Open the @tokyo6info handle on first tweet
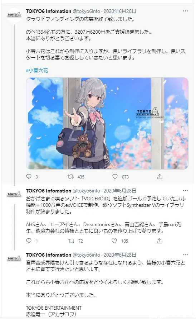The image size is (196, 319). [x=86, y=11]
